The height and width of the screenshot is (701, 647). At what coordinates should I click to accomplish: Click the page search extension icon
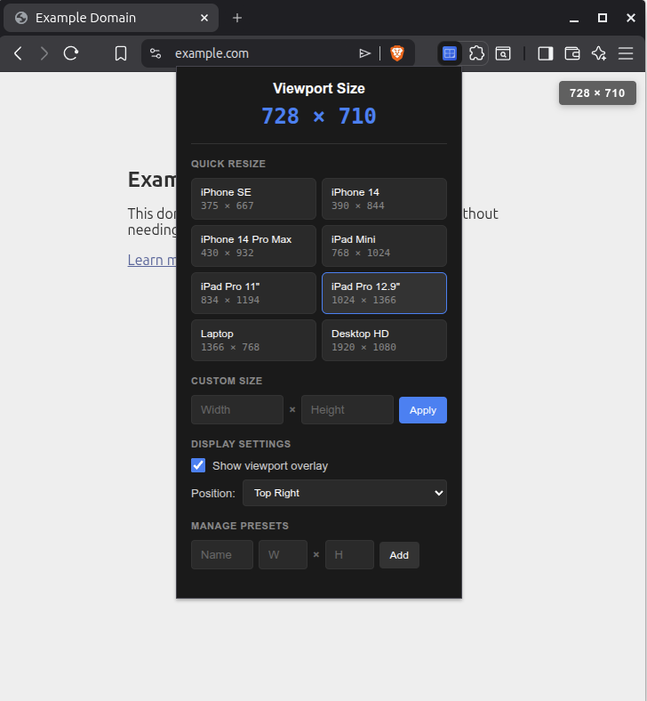(x=503, y=53)
